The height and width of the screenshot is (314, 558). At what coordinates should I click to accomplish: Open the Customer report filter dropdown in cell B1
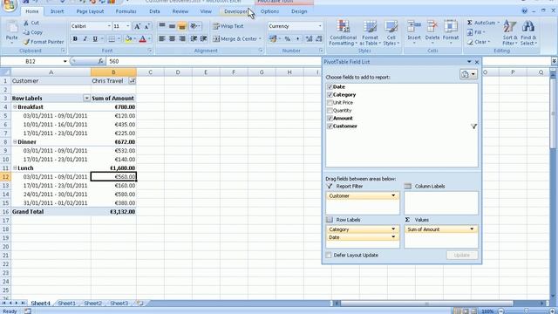[132, 81]
